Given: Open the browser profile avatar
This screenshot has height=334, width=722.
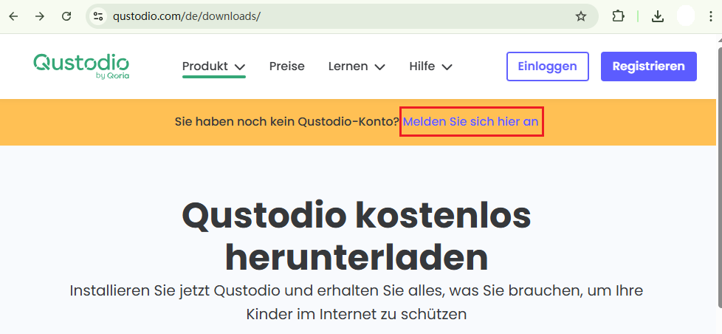Looking at the screenshot, I should 686,16.
